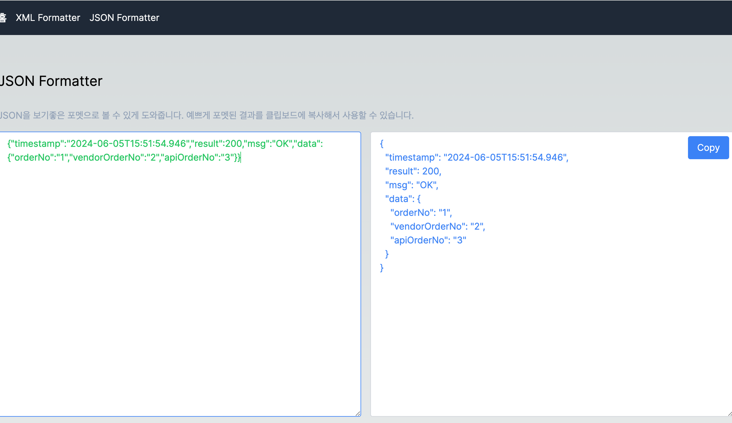Image resolution: width=732 pixels, height=423 pixels.
Task: Click the opening brace in formatted output
Action: 382,143
